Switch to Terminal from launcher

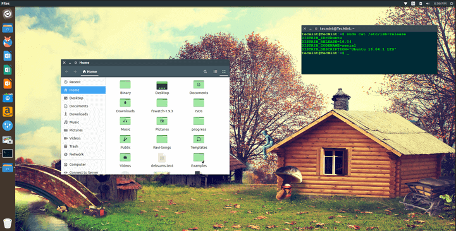click(8, 153)
